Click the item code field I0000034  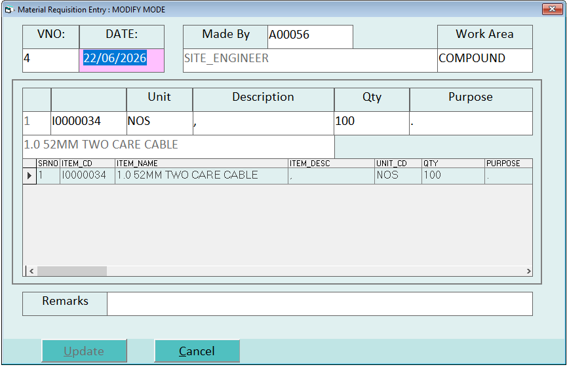tap(88, 123)
